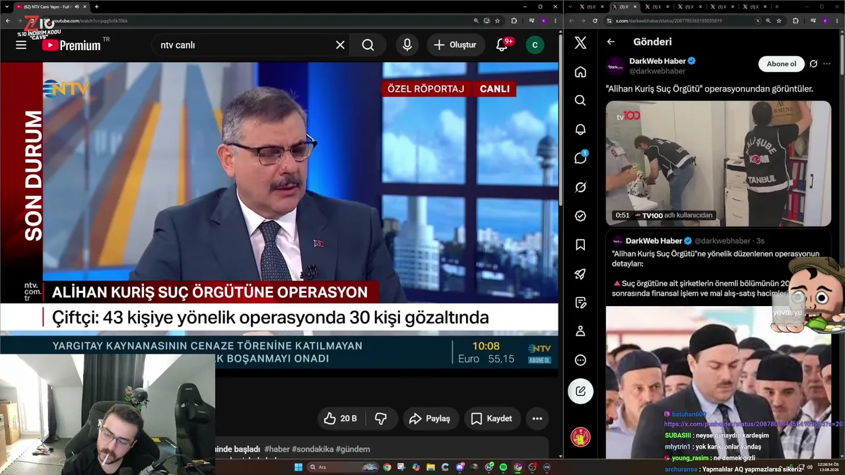Open the X account avatar menu
This screenshot has width=845, height=475.
pyautogui.click(x=580, y=437)
